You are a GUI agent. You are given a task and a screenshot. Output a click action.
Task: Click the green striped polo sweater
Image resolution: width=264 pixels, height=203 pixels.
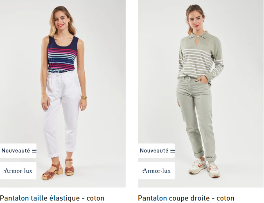pos(201,55)
